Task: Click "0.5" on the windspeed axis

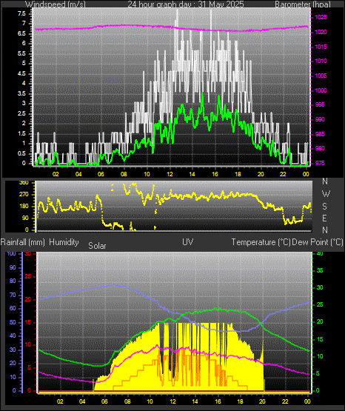Action: pos(21,153)
